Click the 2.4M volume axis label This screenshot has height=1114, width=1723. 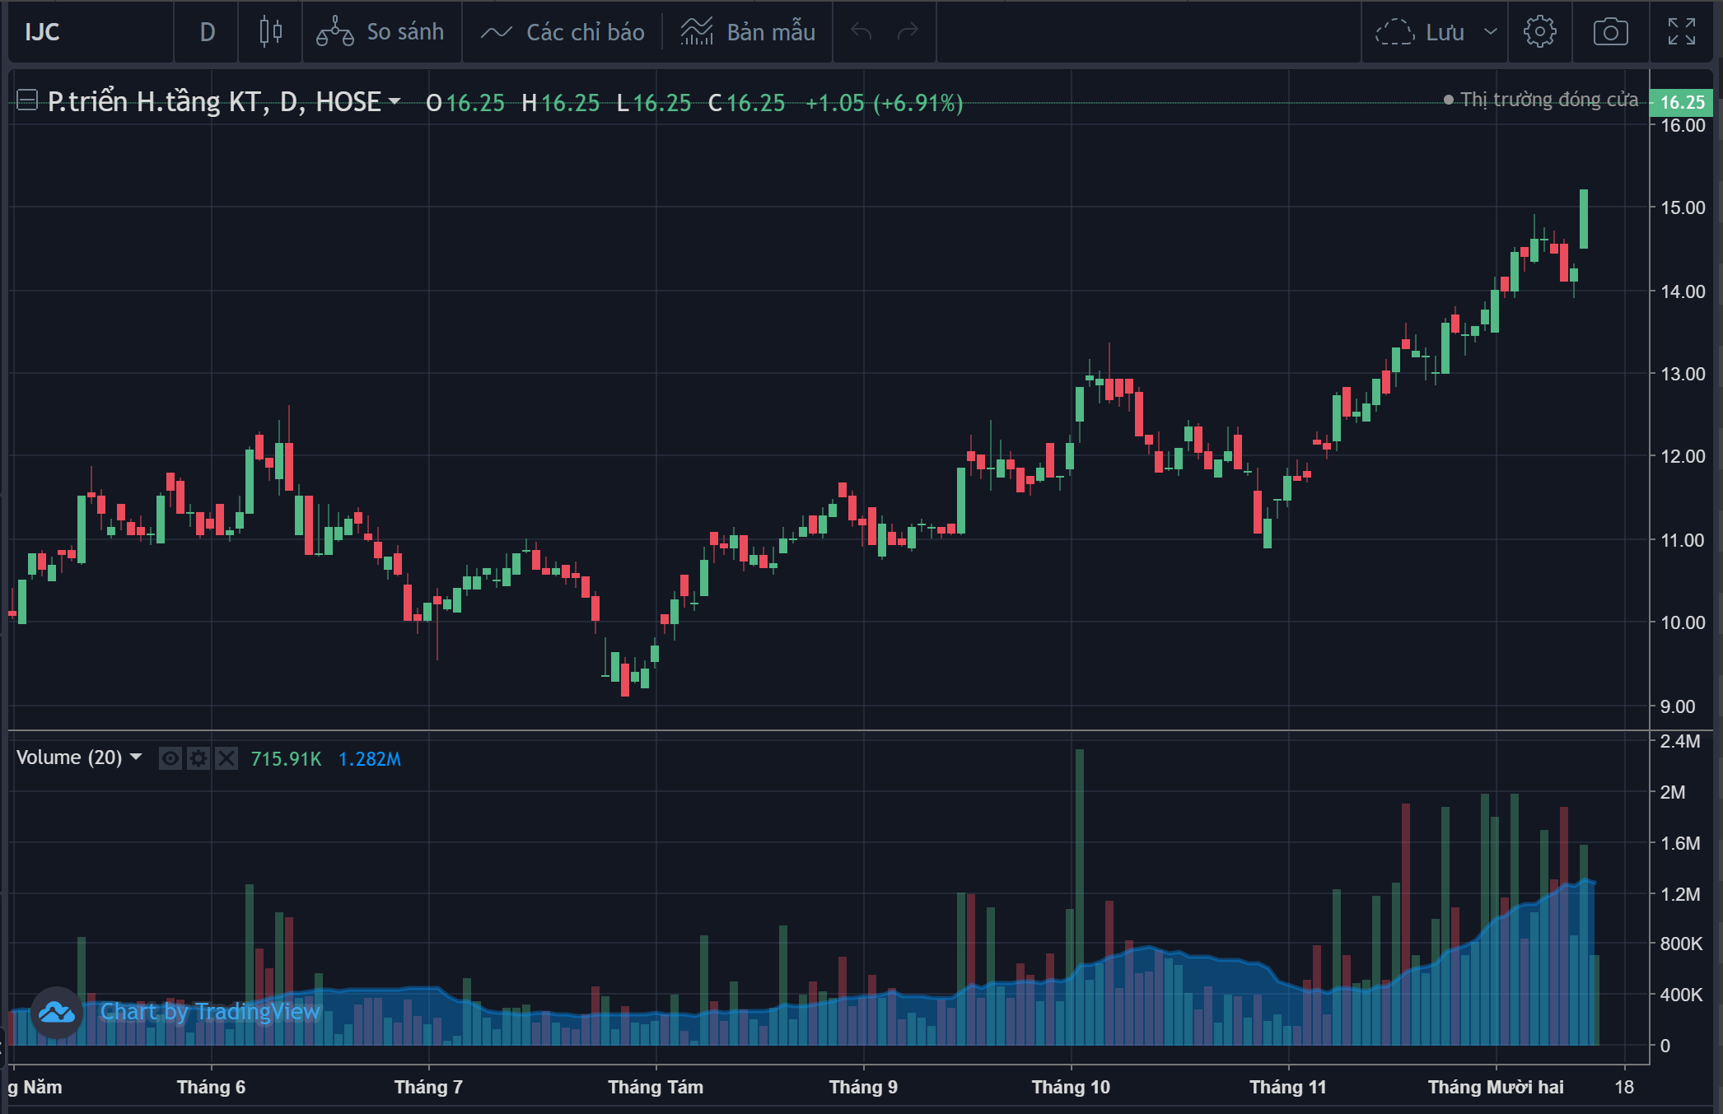click(x=1680, y=741)
